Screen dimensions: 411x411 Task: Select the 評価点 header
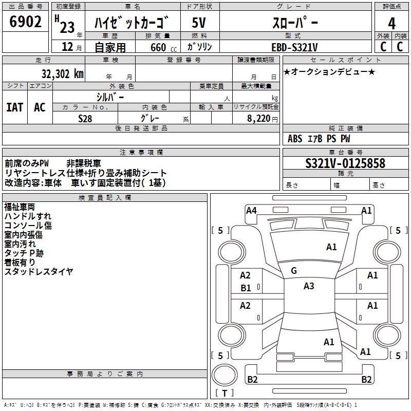click(392, 6)
